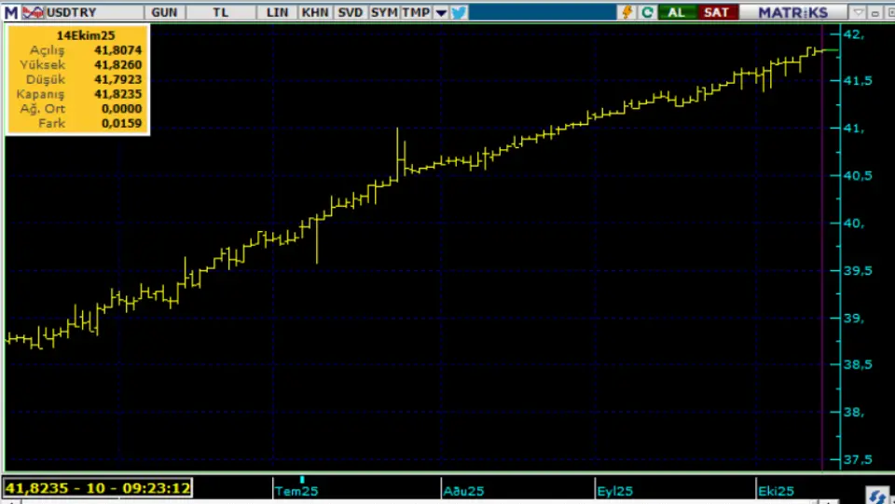Viewport: 895px width, 504px height.
Task: Click the blue refresh icon at bottom right
Action: [876, 495]
